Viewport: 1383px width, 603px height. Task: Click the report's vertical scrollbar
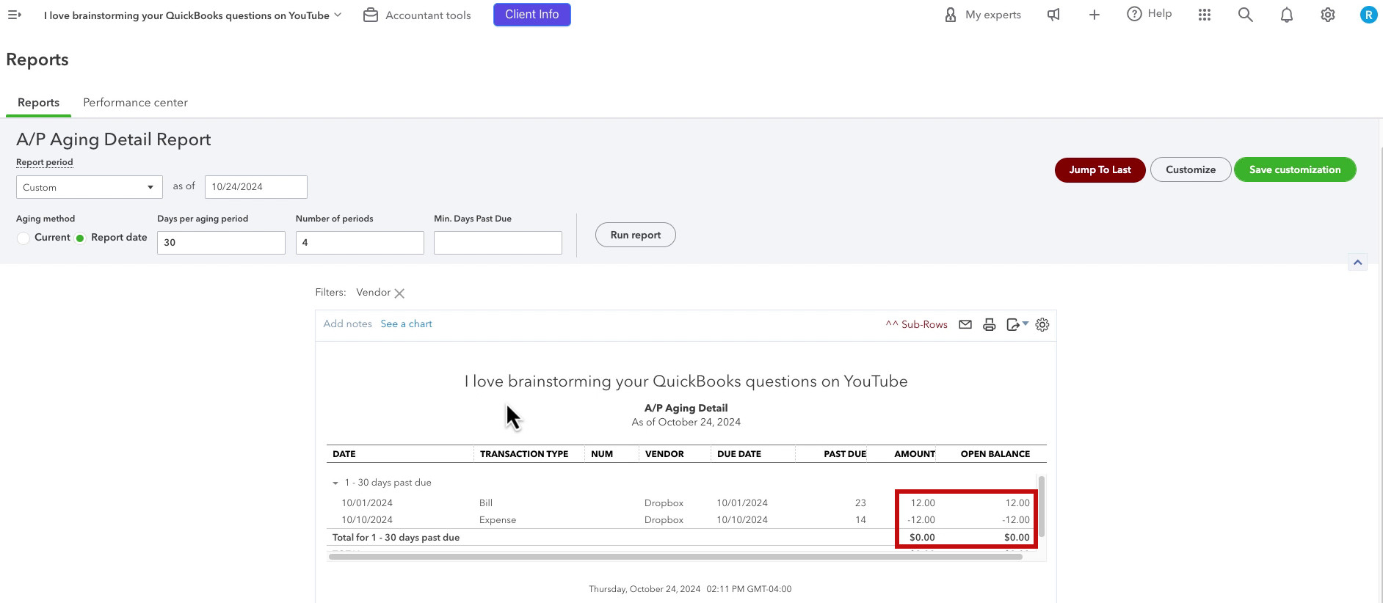point(1041,506)
